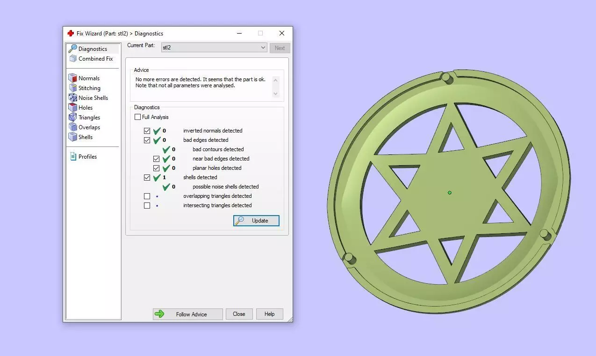Viewport: 596px width, 356px height.
Task: Click the disabled Next button
Action: coord(280,48)
